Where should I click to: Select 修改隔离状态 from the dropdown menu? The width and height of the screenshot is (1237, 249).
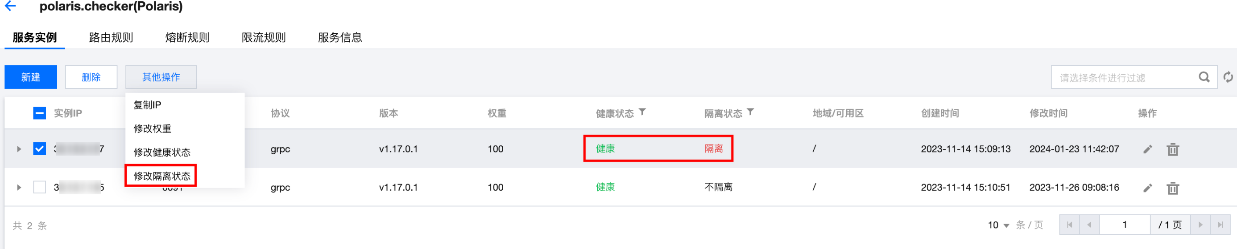point(162,176)
